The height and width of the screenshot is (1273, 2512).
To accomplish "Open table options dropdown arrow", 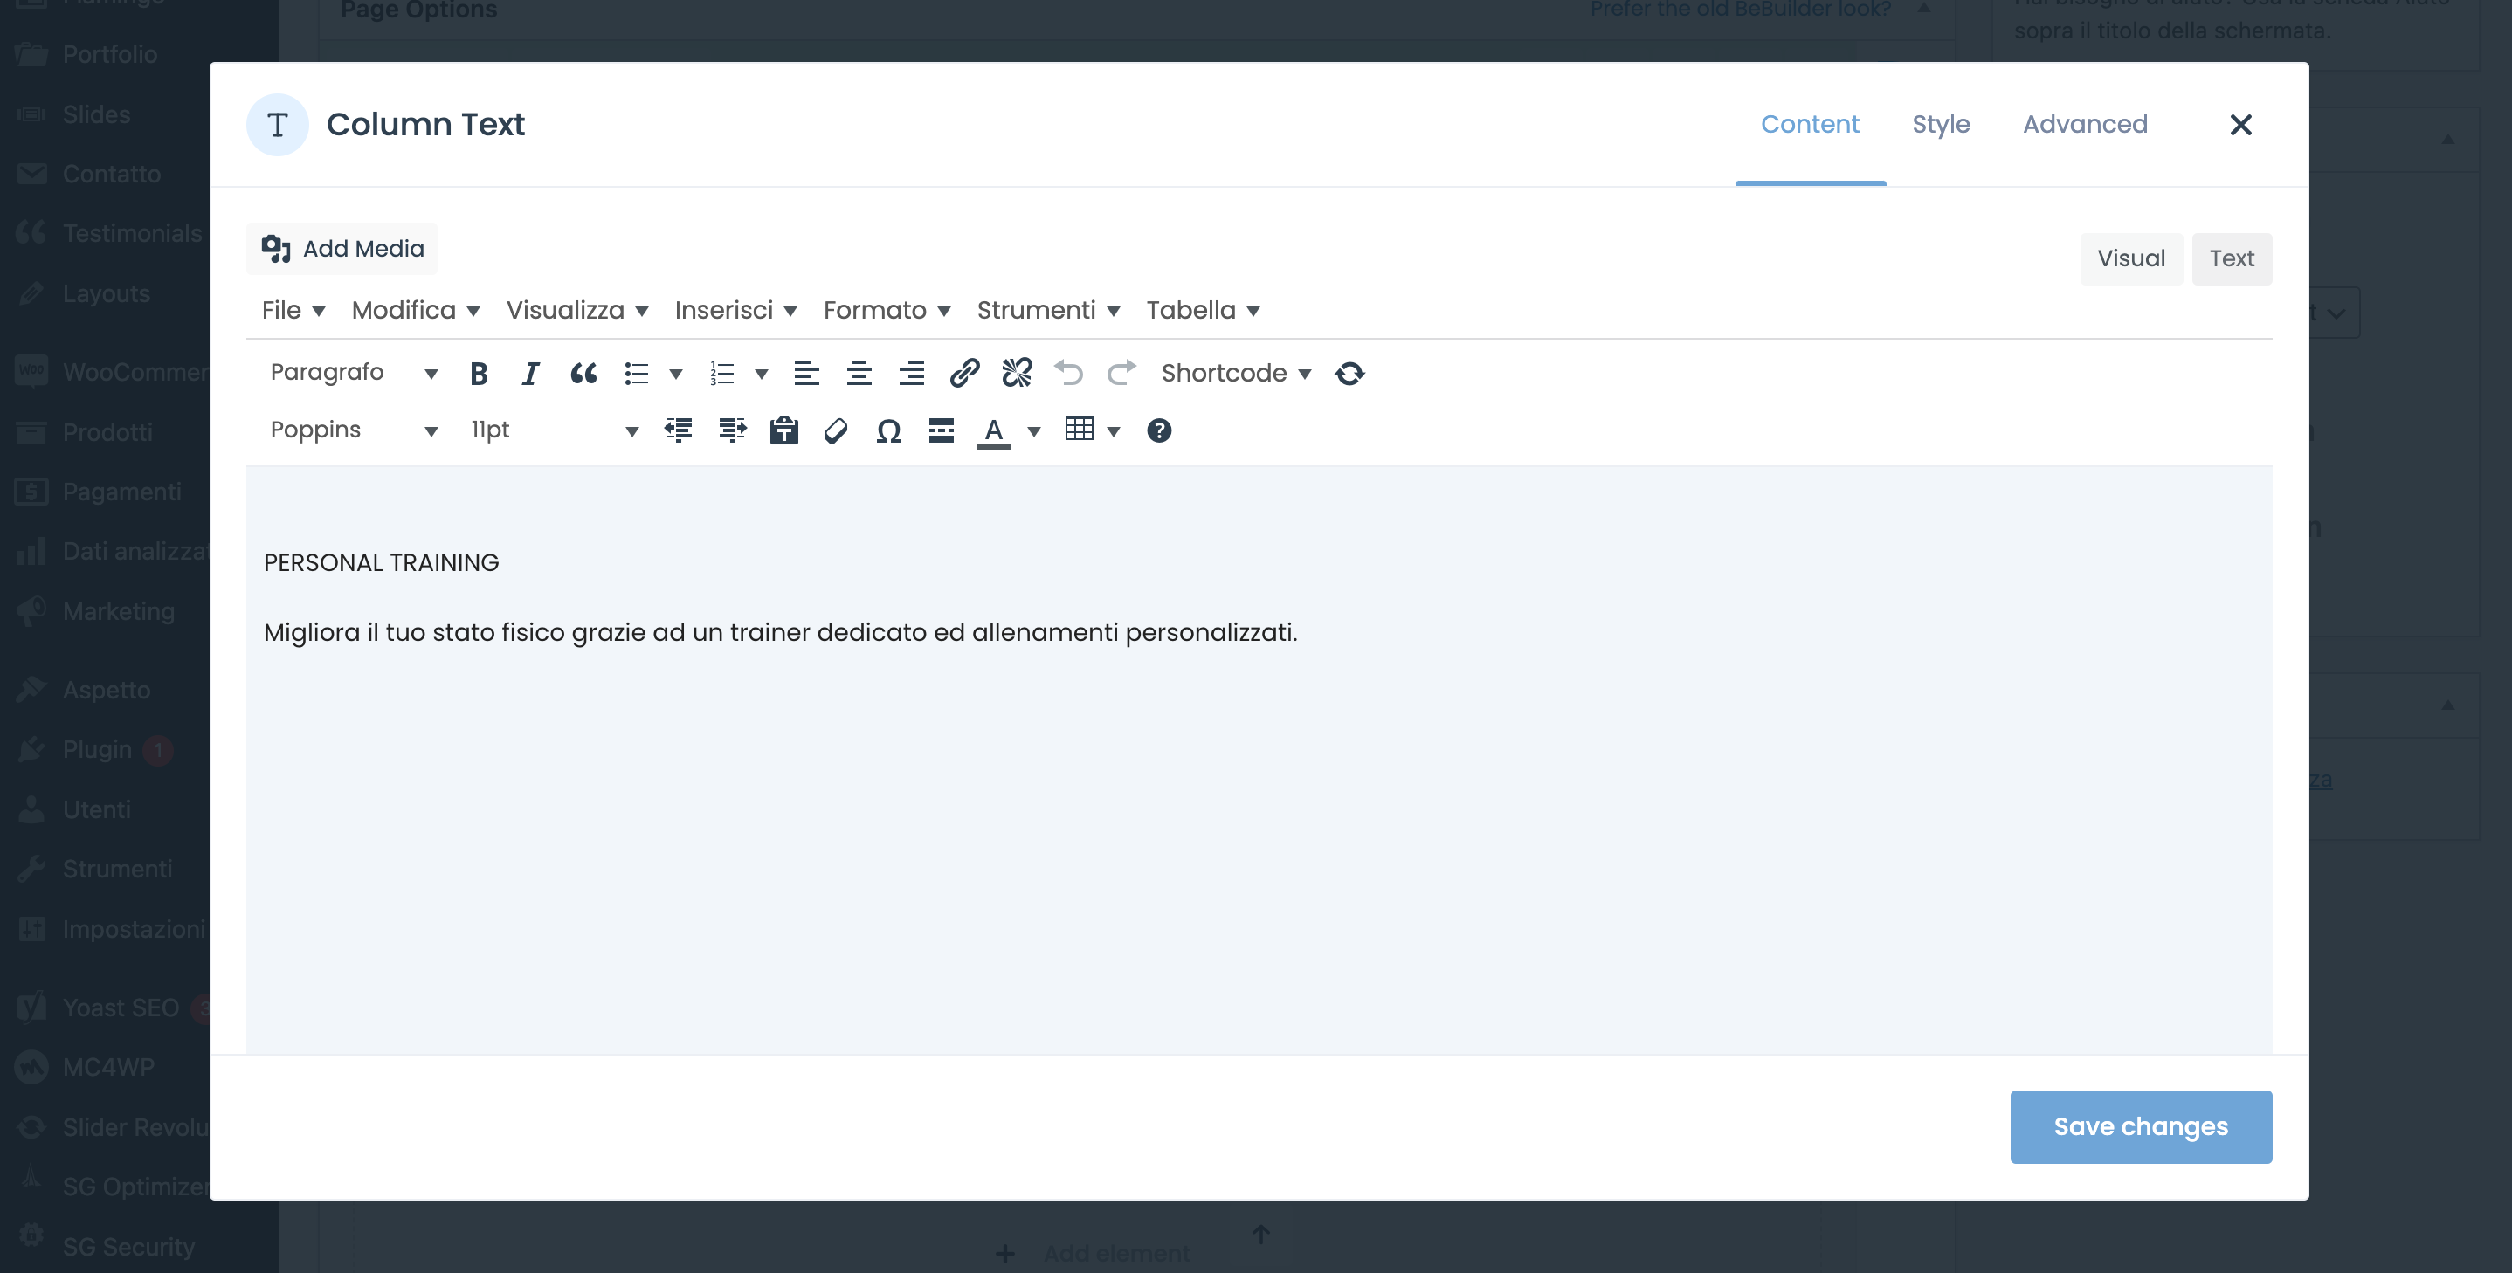I will (1113, 430).
